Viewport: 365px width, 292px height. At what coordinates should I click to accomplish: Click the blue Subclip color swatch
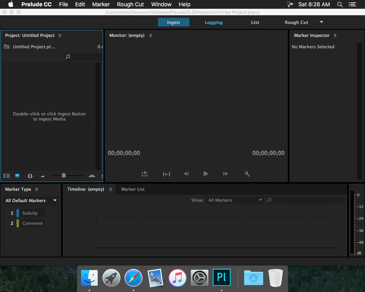18,213
